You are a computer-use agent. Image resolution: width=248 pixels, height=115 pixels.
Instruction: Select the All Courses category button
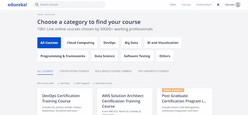[49, 43]
